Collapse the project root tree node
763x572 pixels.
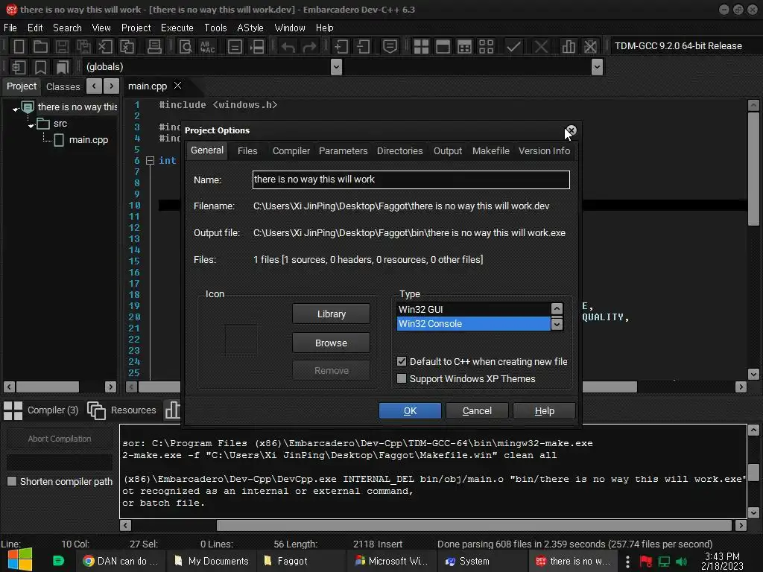pyautogui.click(x=16, y=109)
